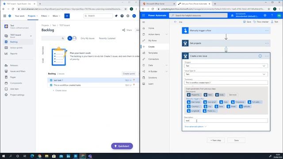Open Jira help question mark icon
The image size is (283, 159).
pyautogui.click(x=122, y=16)
